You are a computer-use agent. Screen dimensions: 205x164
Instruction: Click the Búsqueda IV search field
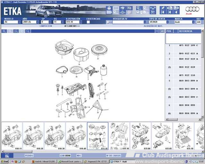pyautogui.click(x=128, y=22)
